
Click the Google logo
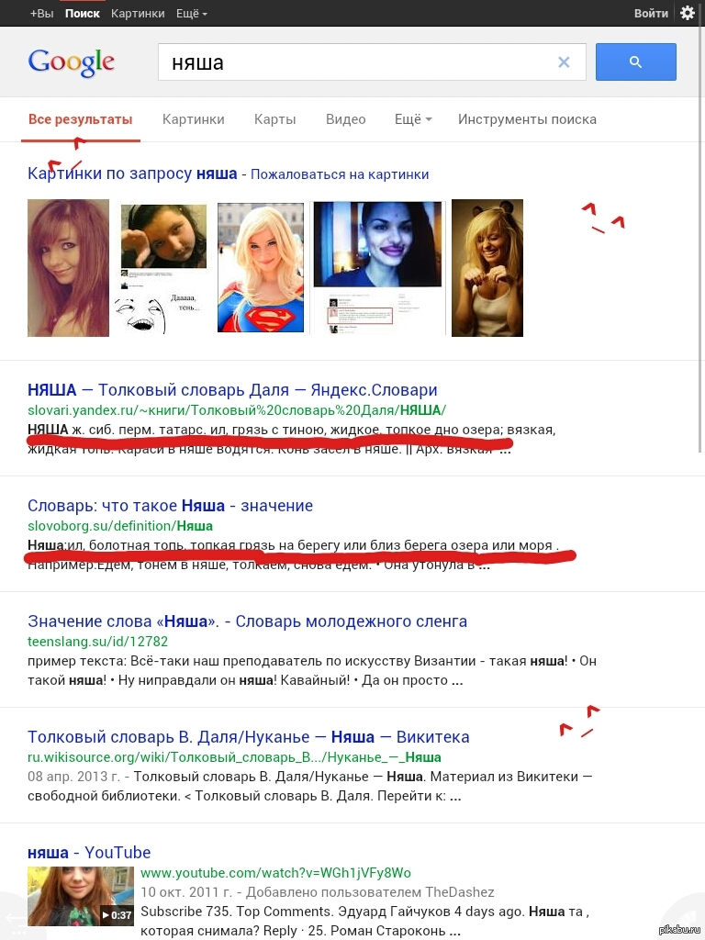click(x=72, y=62)
